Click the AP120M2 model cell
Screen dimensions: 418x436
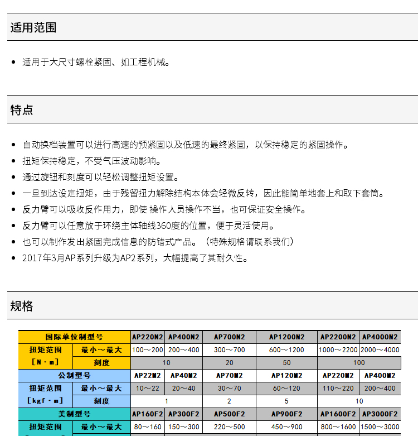286,375
